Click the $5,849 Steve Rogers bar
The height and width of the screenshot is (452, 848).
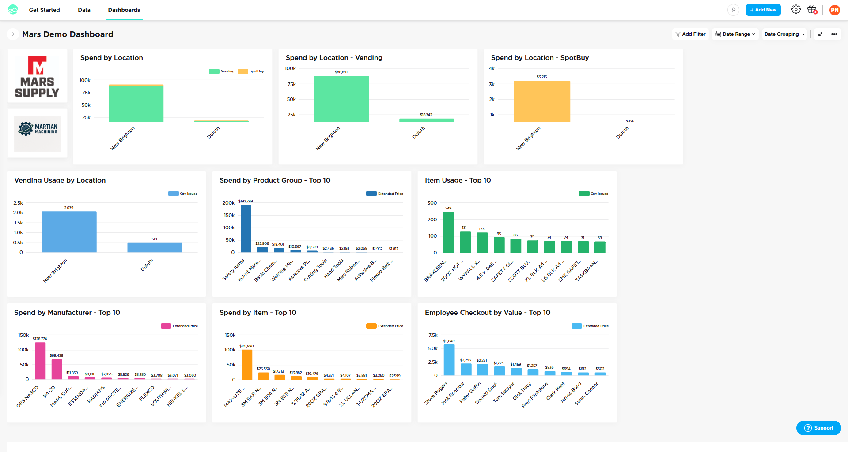[x=449, y=360]
